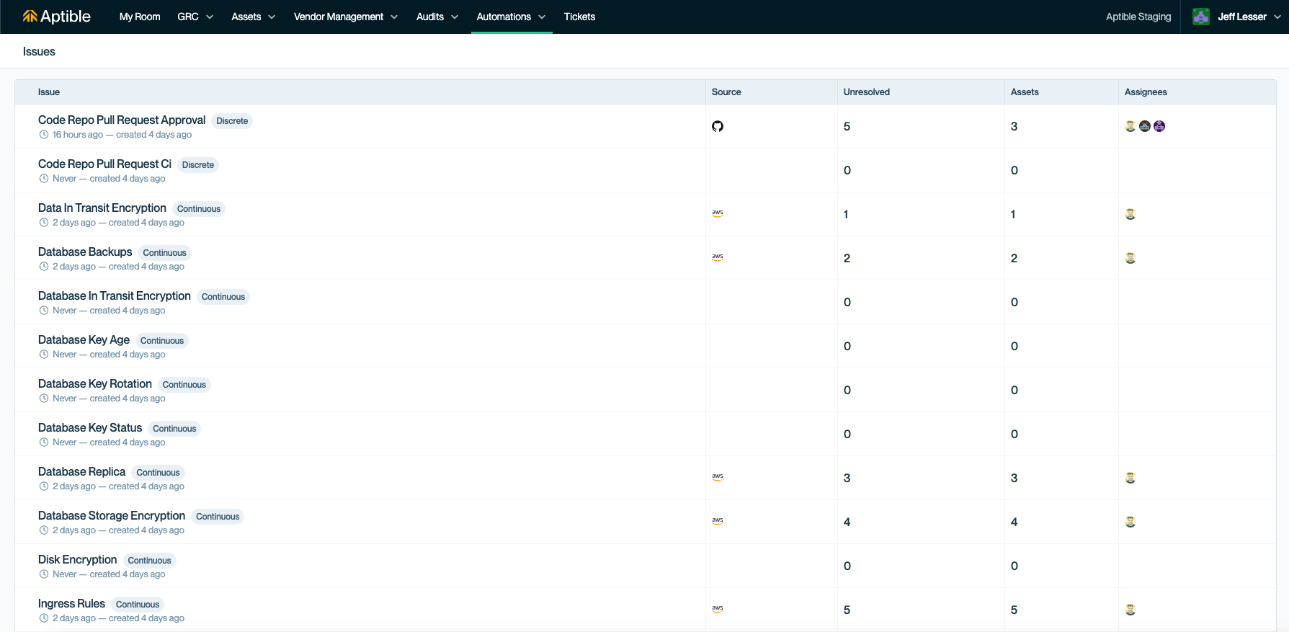Click unresolved count 5 for Code Repo Pull Request Approval
The image size is (1289, 632).
point(847,126)
